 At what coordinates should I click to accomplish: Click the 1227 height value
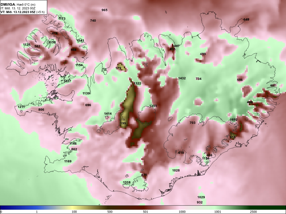point(67,81)
